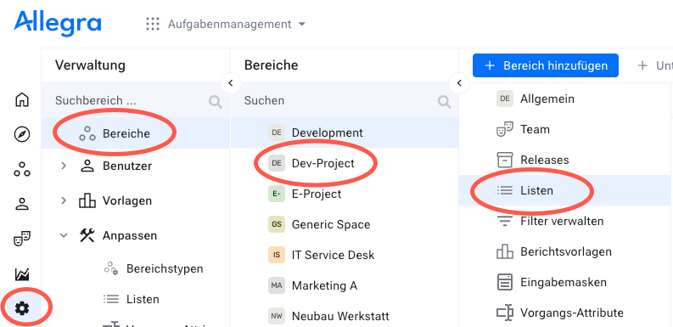Viewport: 673px width, 327px height.
Task: Click the form icon beside Eingabemasken
Action: pyautogui.click(x=505, y=282)
